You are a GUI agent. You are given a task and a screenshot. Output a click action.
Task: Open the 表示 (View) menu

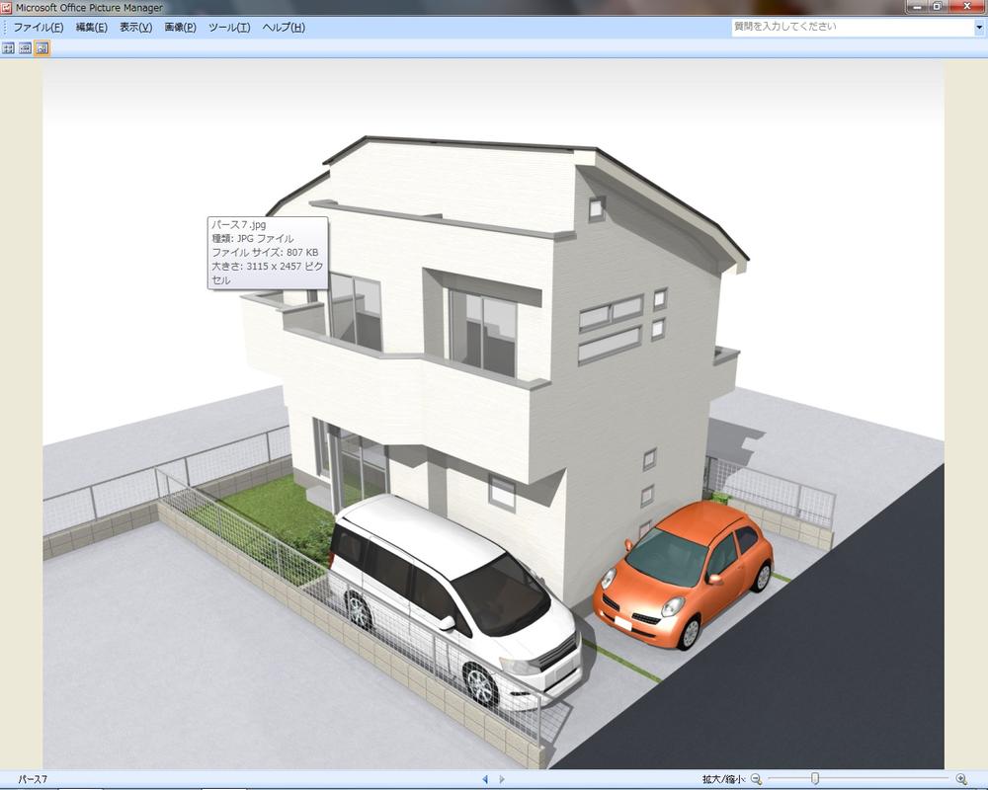134,28
